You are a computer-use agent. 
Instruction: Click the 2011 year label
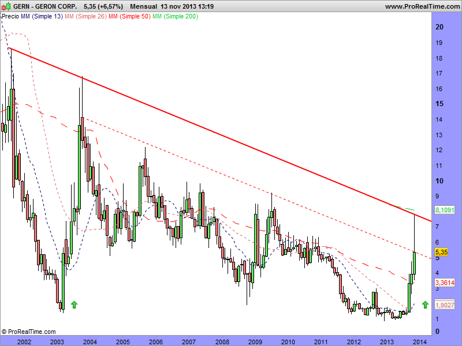point(321,341)
